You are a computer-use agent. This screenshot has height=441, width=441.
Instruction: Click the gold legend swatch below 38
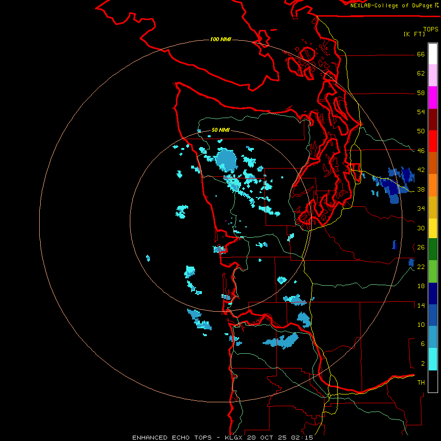[433, 207]
